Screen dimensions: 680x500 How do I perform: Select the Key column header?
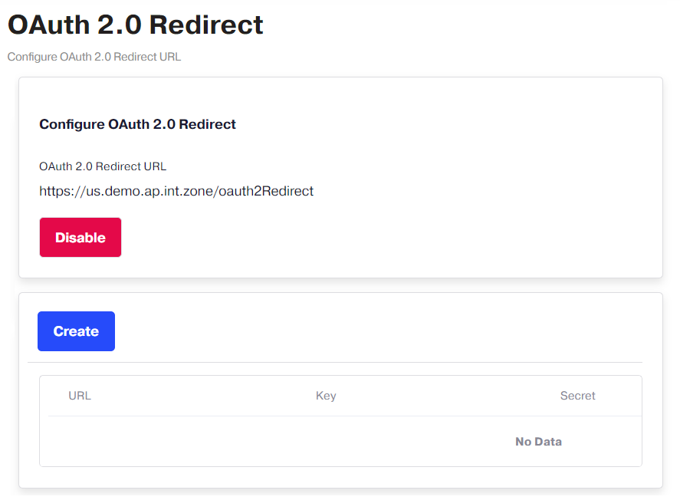point(326,396)
